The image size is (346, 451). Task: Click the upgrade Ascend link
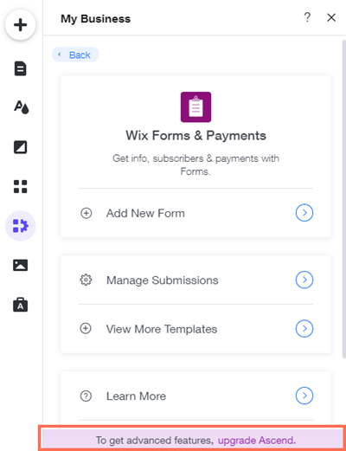257,441
